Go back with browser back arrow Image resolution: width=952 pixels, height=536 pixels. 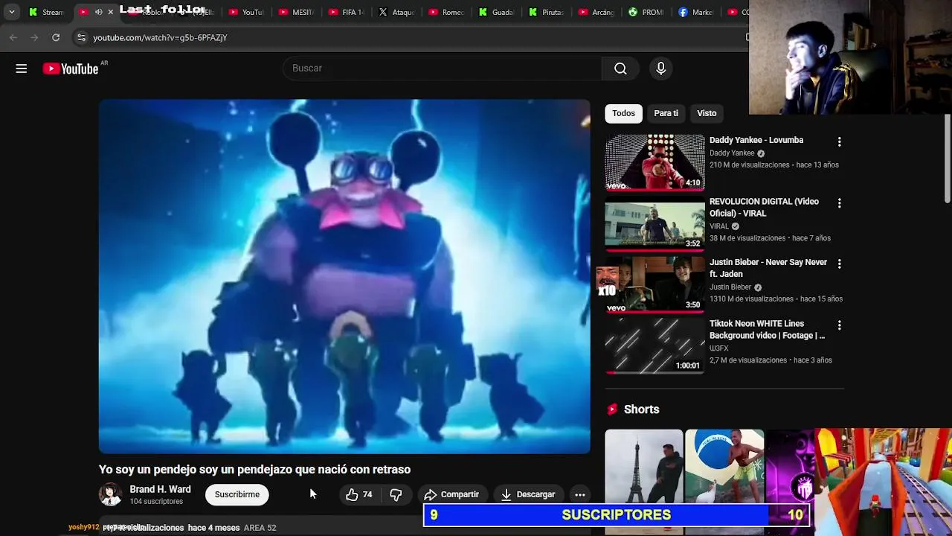pyautogui.click(x=13, y=37)
